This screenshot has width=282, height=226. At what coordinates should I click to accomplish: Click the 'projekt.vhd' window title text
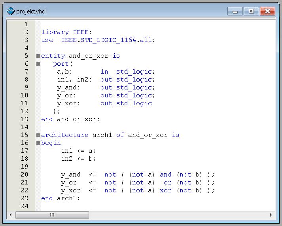point(31,11)
